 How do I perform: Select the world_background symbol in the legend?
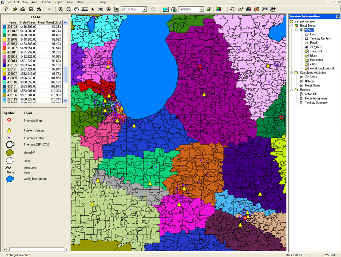10,179
